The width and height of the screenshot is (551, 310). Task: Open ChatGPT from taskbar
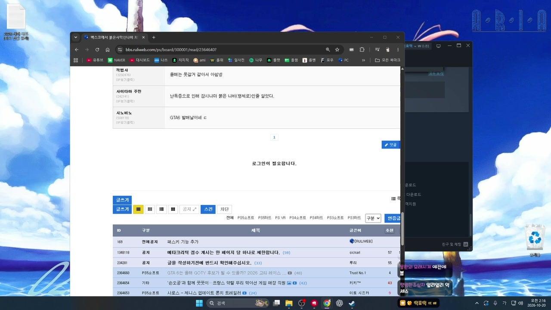[339, 303]
